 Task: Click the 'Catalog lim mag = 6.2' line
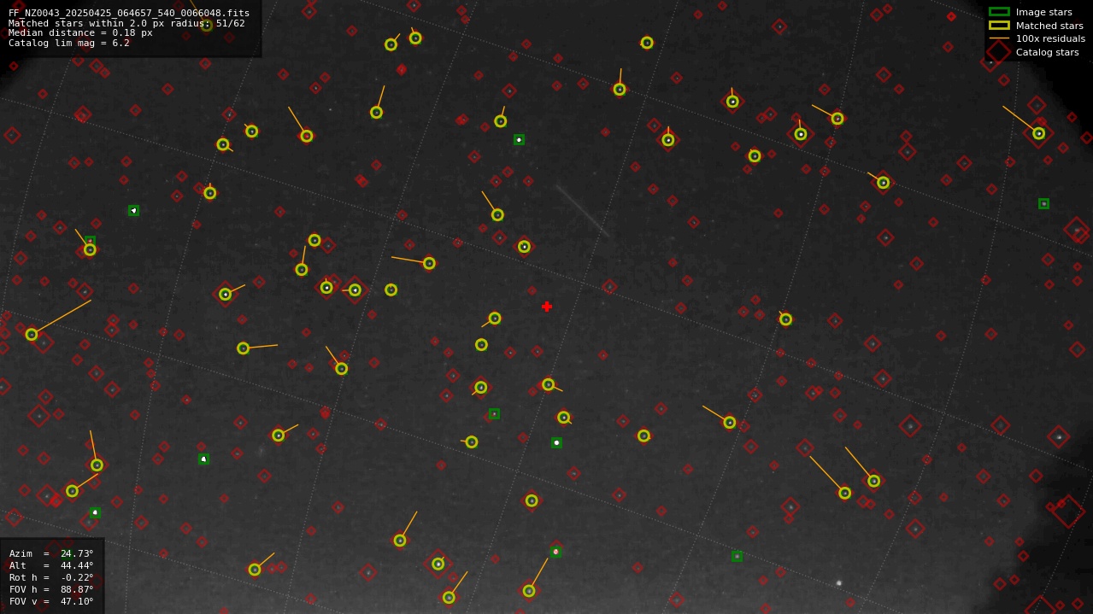[x=69, y=43]
